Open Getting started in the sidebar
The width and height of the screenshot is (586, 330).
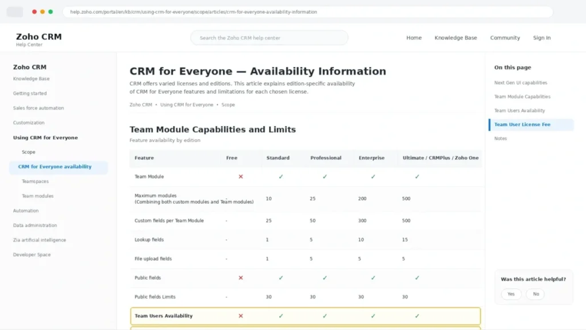coord(30,93)
